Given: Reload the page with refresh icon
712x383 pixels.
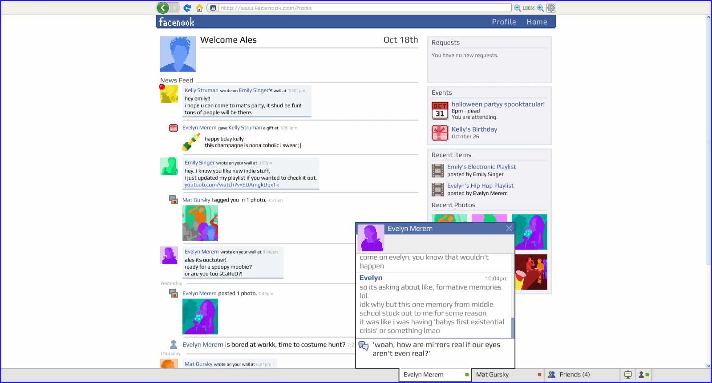Looking at the screenshot, I should click(x=187, y=8).
